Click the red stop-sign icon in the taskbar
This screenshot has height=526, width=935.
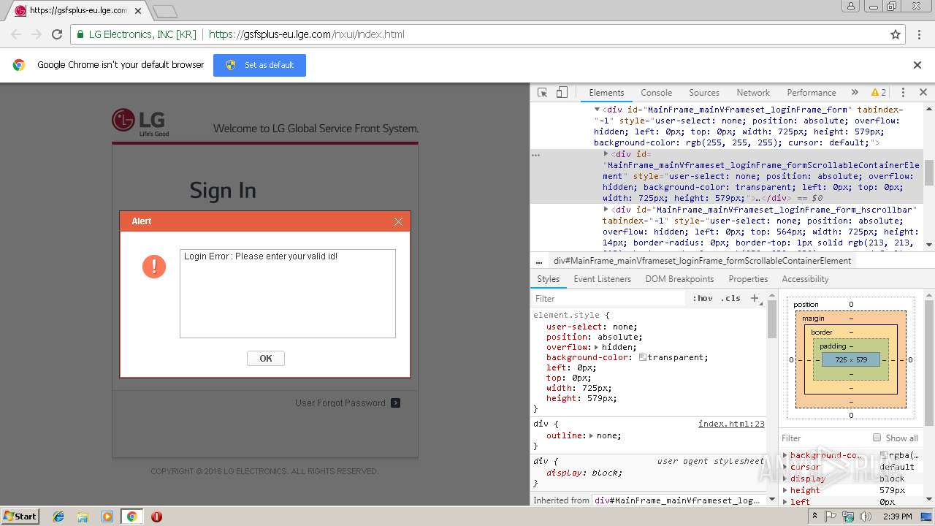point(156,517)
